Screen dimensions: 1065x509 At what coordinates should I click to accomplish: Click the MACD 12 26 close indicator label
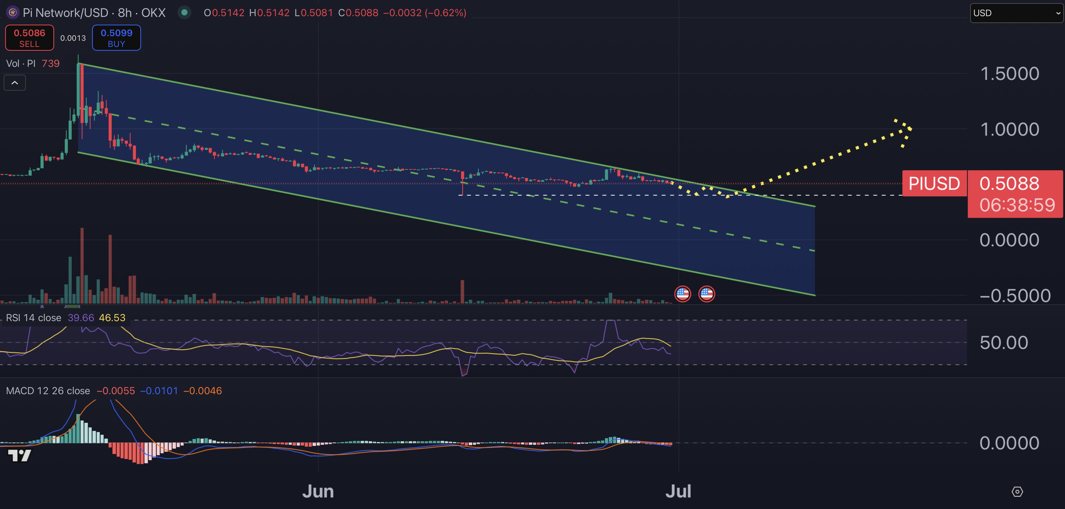click(x=48, y=390)
